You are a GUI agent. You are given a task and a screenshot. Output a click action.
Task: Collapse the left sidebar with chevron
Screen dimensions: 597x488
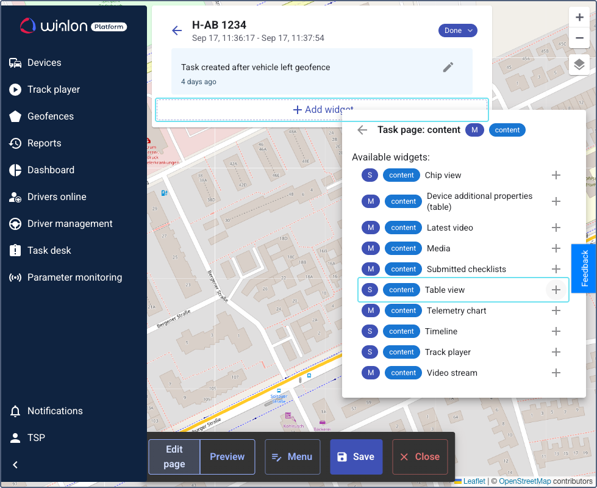click(x=16, y=465)
